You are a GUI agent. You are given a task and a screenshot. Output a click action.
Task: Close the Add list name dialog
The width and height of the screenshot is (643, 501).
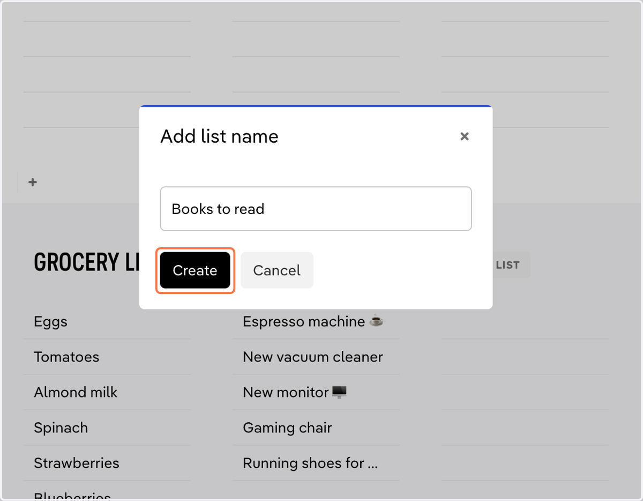tap(465, 136)
